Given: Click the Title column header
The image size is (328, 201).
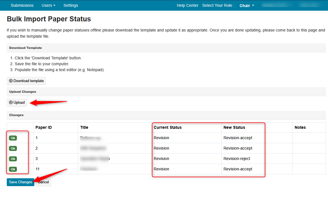Looking at the screenshot, I should tap(84, 127).
